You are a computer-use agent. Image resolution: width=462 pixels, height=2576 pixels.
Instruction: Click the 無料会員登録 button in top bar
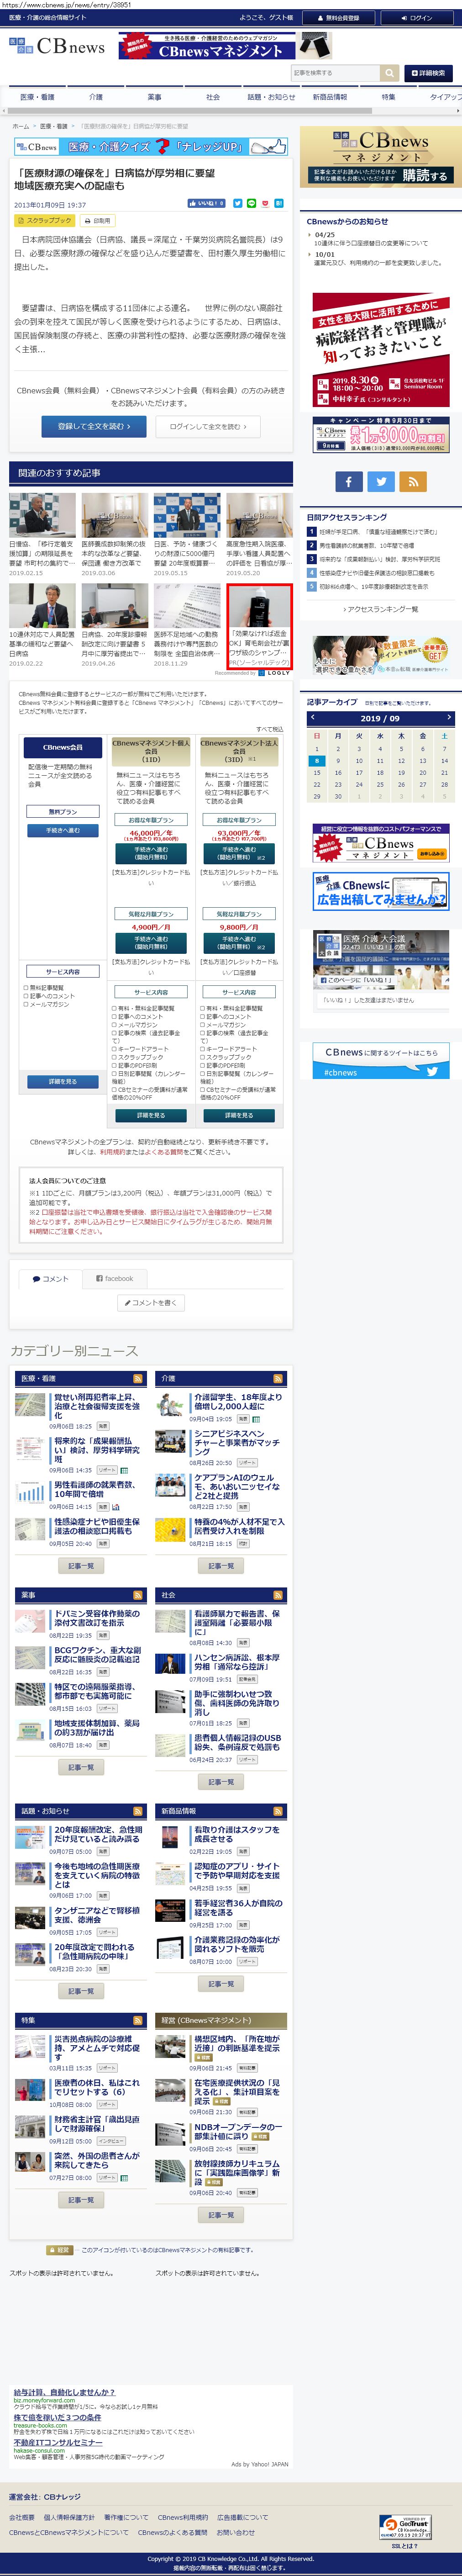[x=339, y=17]
